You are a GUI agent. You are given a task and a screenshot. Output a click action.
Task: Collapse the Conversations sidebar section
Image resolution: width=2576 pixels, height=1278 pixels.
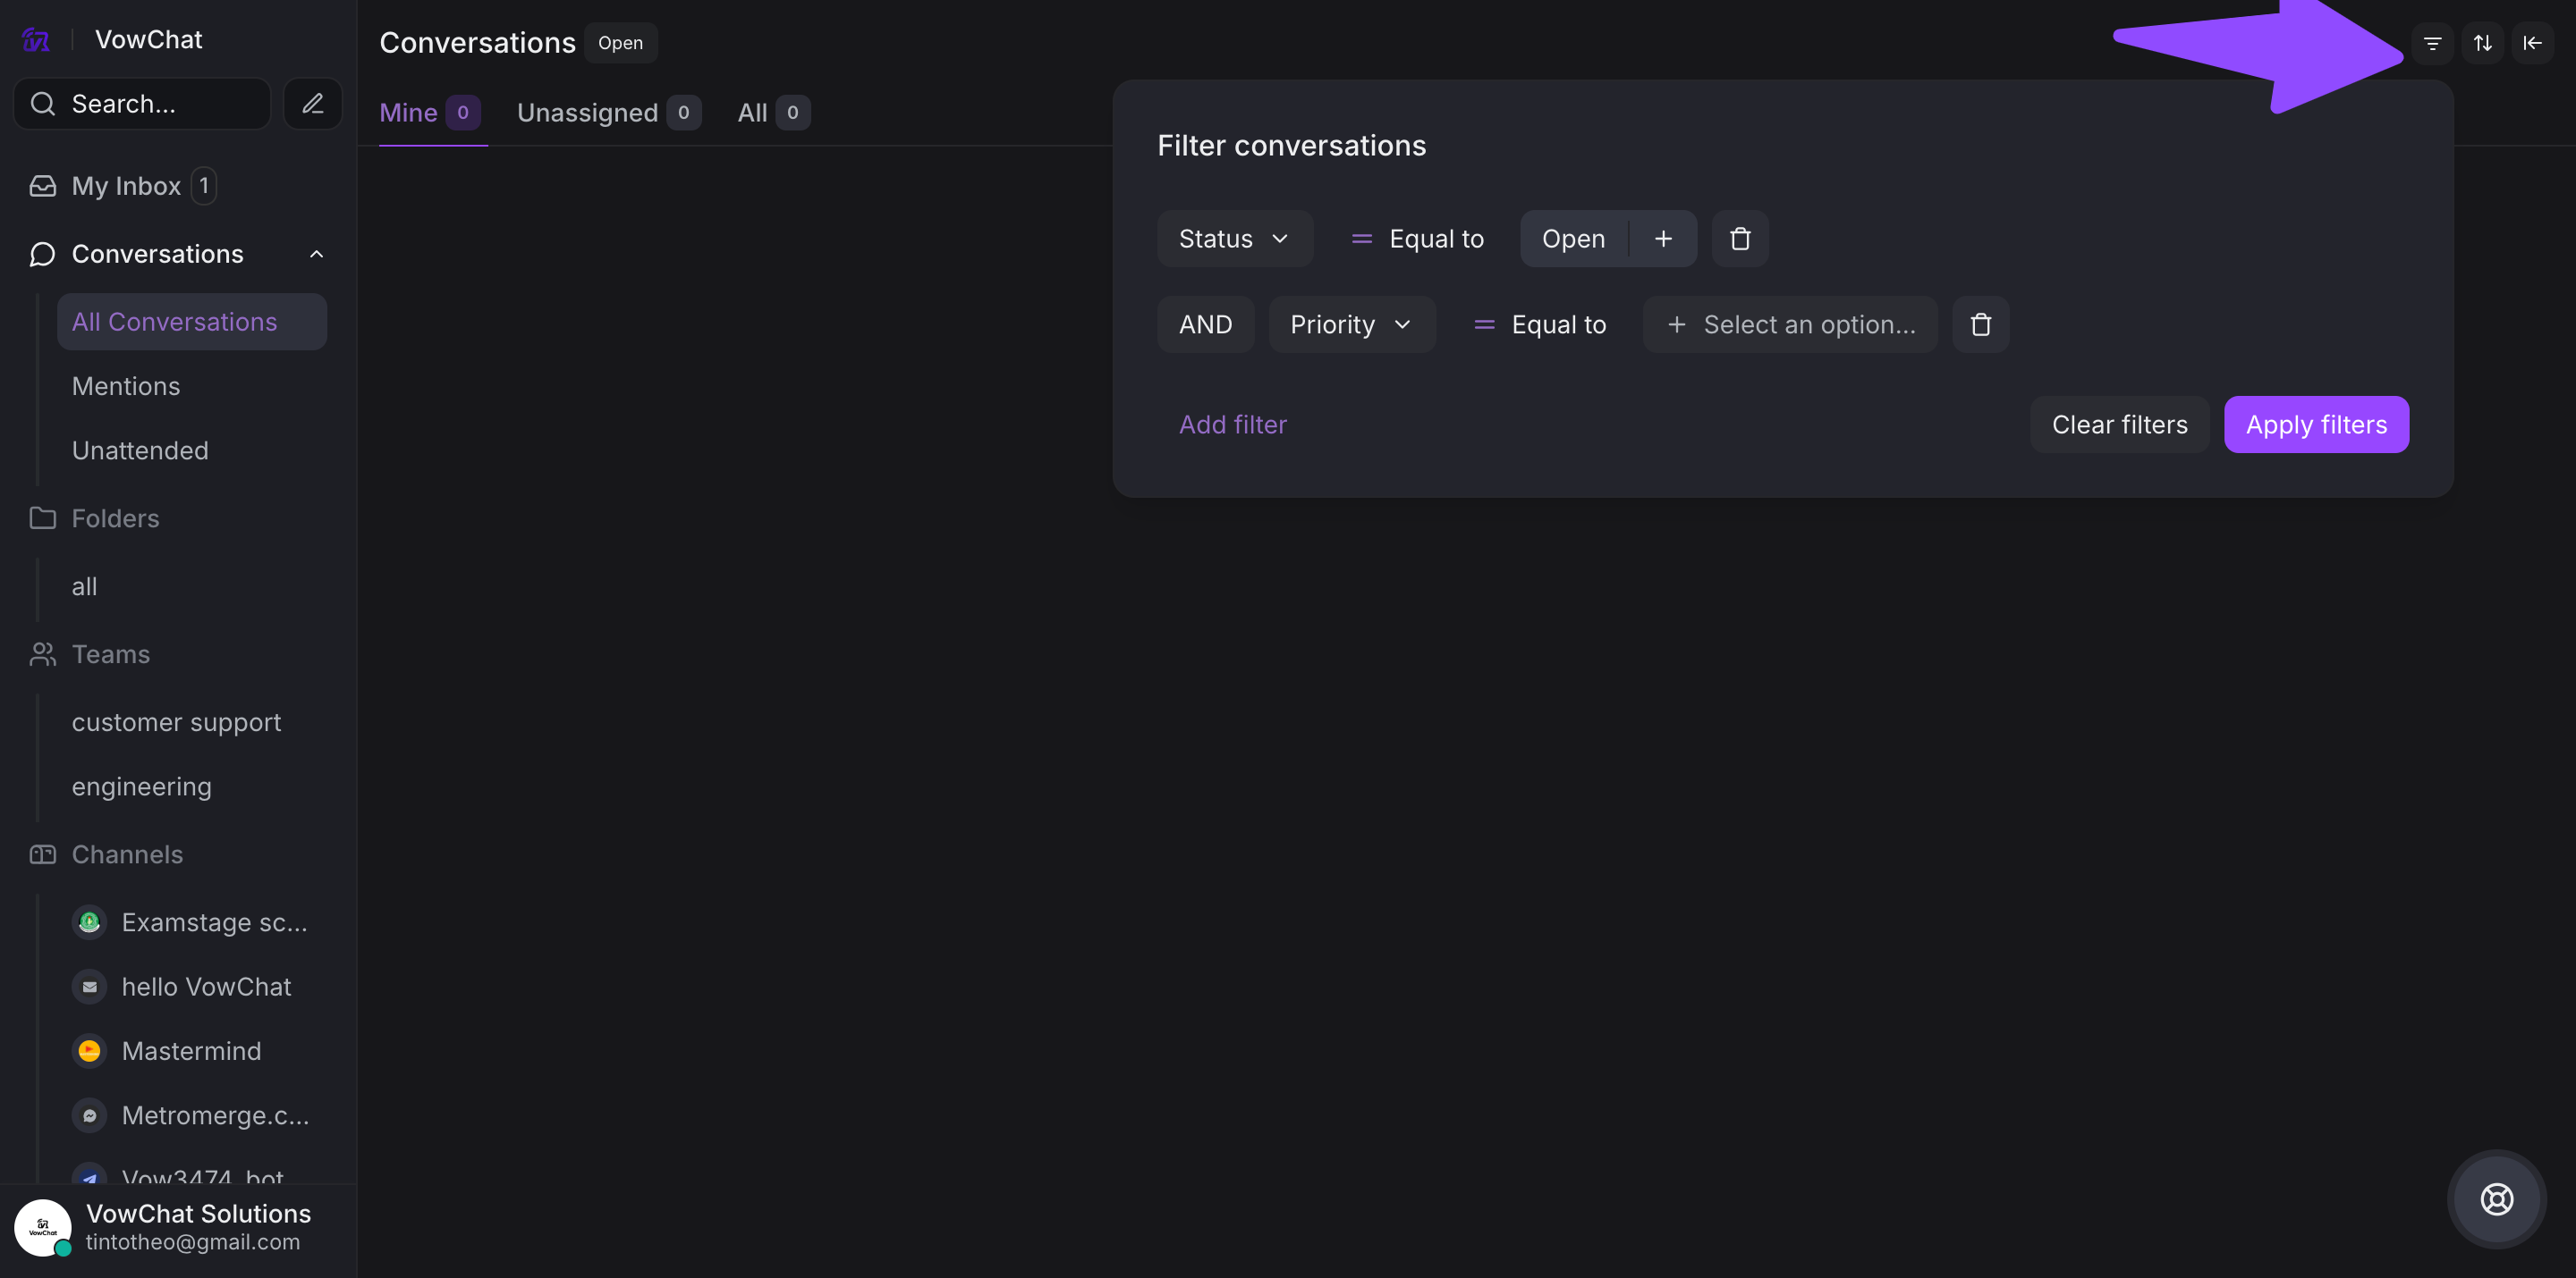pos(316,254)
